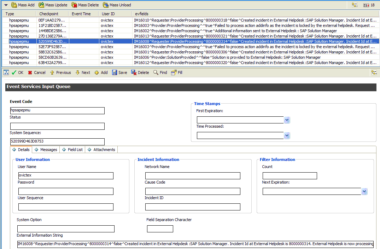Click the OK checkmark button
This screenshot has width=380, height=249.
click(17, 73)
